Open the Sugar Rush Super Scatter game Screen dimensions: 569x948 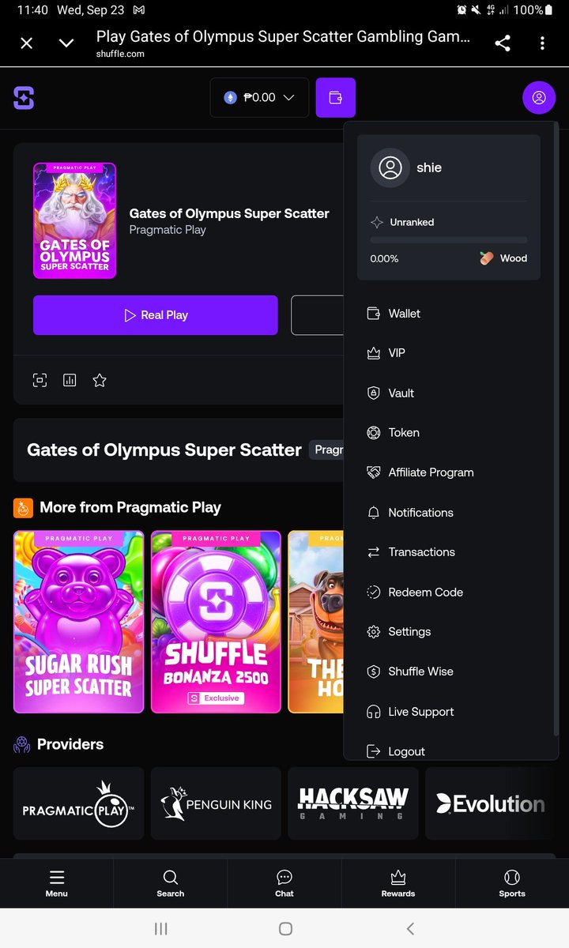pyautogui.click(x=79, y=622)
